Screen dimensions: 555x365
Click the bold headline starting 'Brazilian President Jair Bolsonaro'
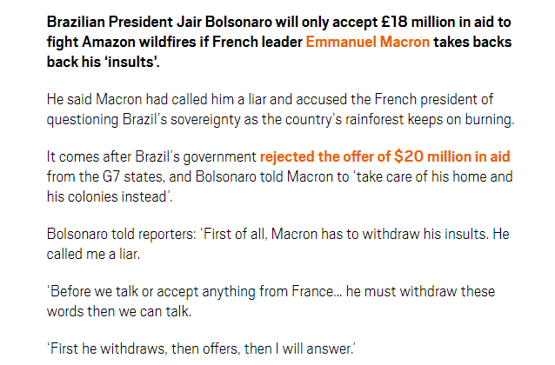pos(279,42)
